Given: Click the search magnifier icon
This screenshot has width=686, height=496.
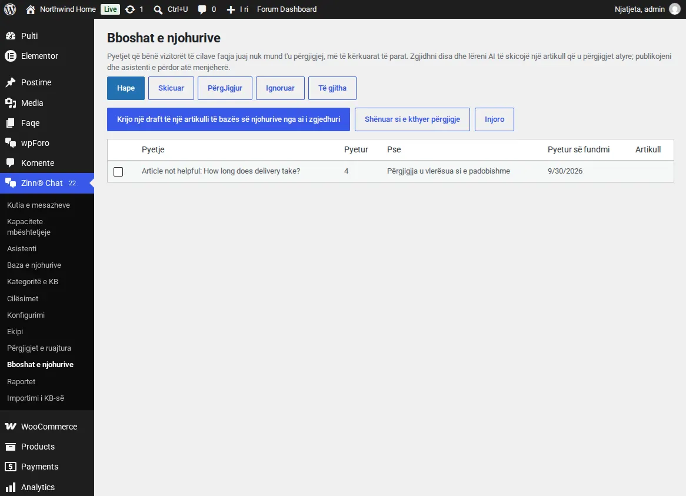Looking at the screenshot, I should click(158, 9).
